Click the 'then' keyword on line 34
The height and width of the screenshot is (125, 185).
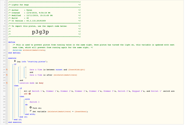point(22,97)
